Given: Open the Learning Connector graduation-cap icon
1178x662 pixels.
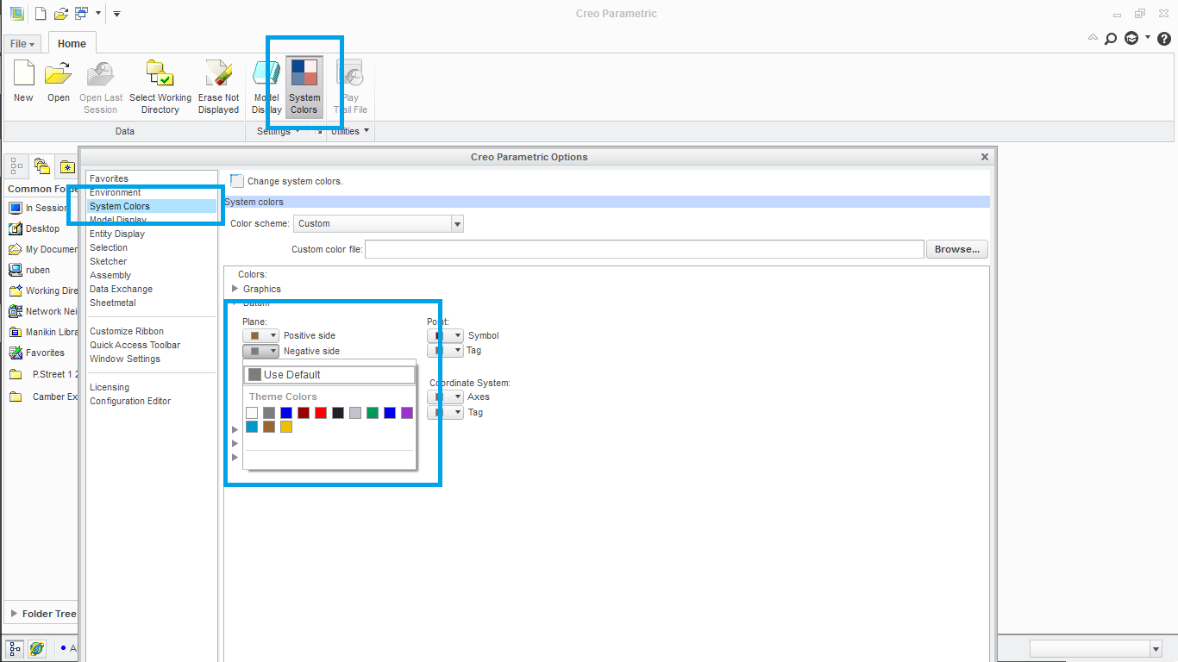Looking at the screenshot, I should (1131, 38).
